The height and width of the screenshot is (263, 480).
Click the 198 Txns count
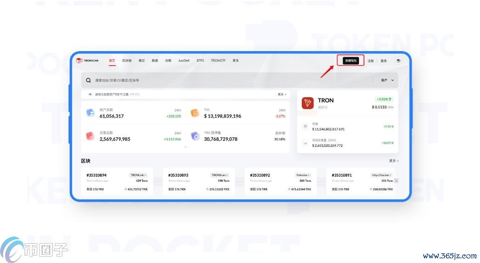(223, 181)
